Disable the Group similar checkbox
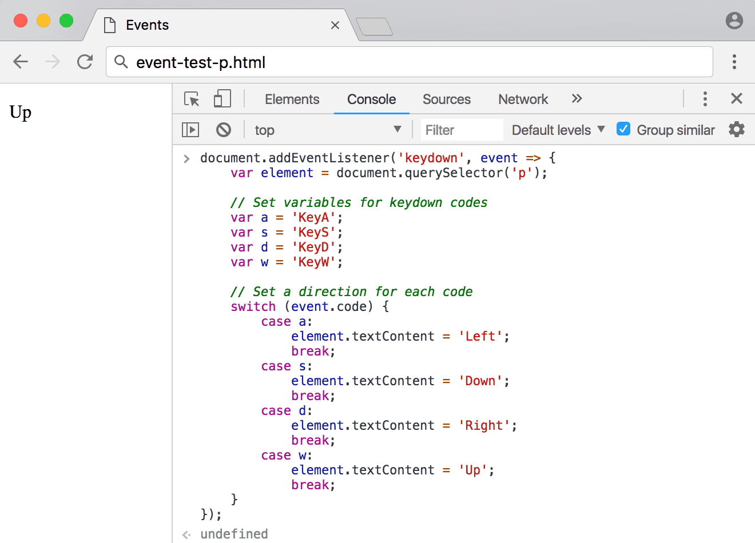The image size is (755, 543). 623,129
